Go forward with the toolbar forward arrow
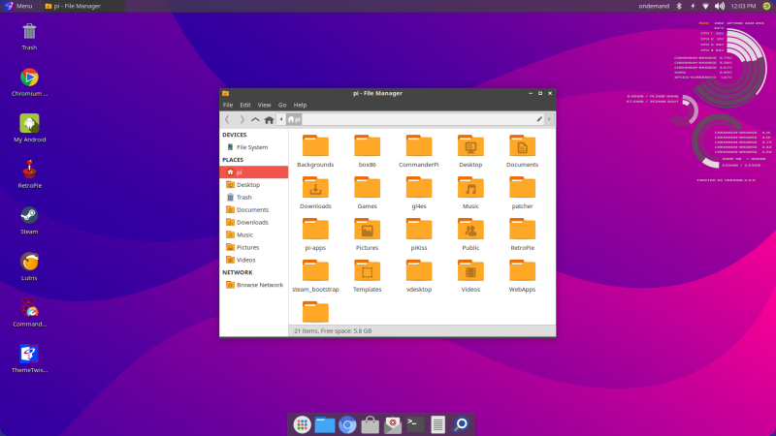This screenshot has height=436, width=776. 242,119
